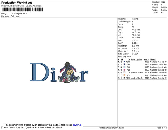
Task: Click "Madeira Classic 40" in the Amber Black row
Action: 158,78
